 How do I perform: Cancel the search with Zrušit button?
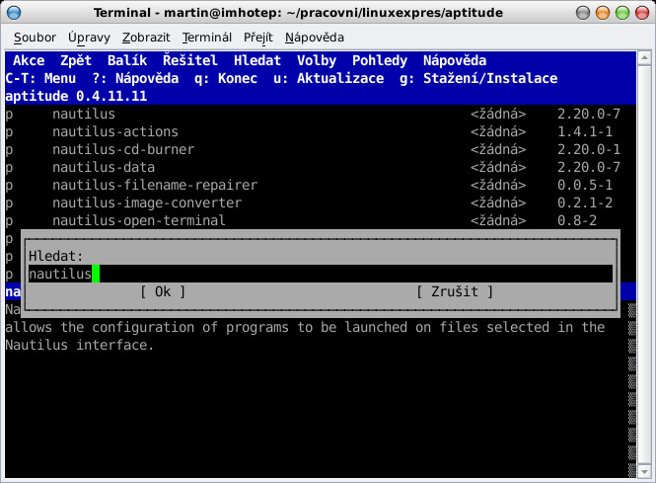coord(455,291)
